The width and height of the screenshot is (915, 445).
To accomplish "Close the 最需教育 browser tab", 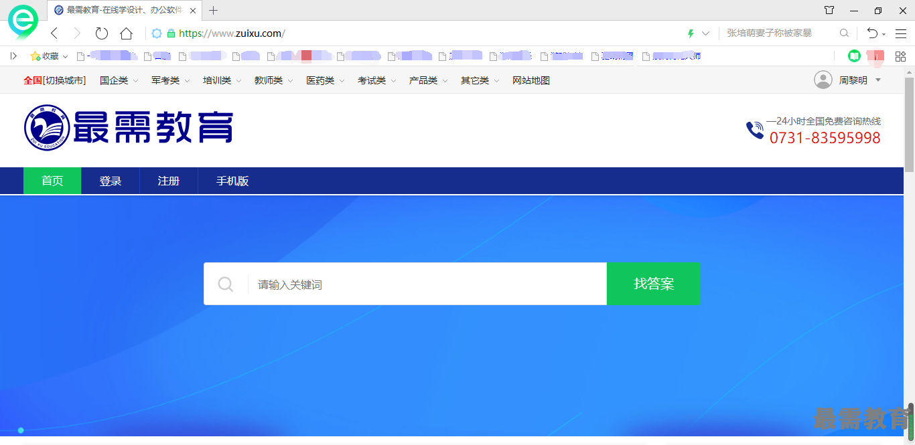I will click(x=193, y=10).
